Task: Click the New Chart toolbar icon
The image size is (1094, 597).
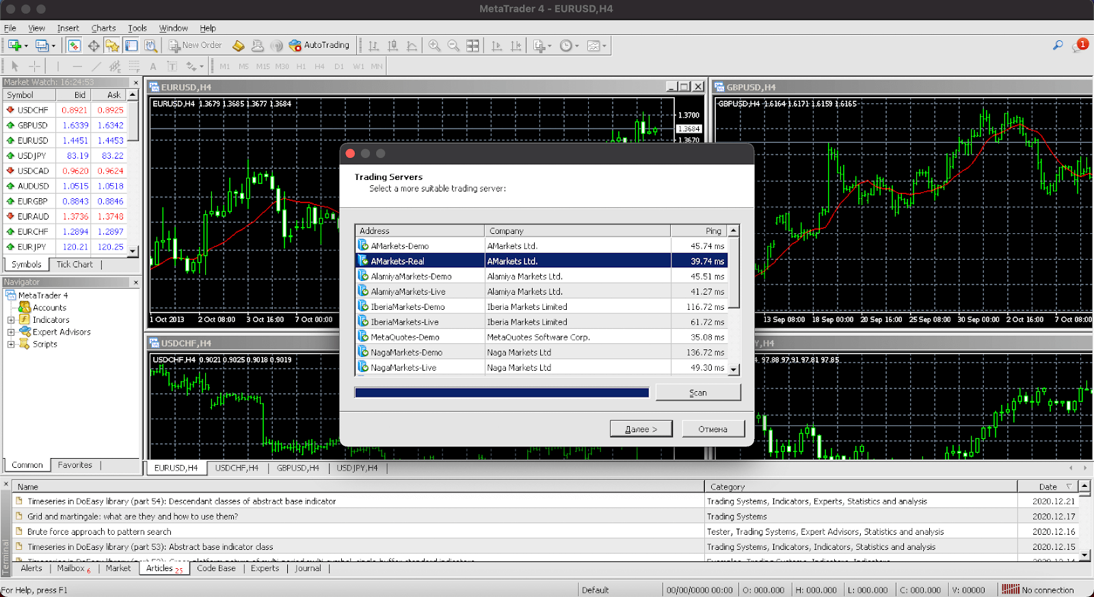Action: [x=14, y=46]
